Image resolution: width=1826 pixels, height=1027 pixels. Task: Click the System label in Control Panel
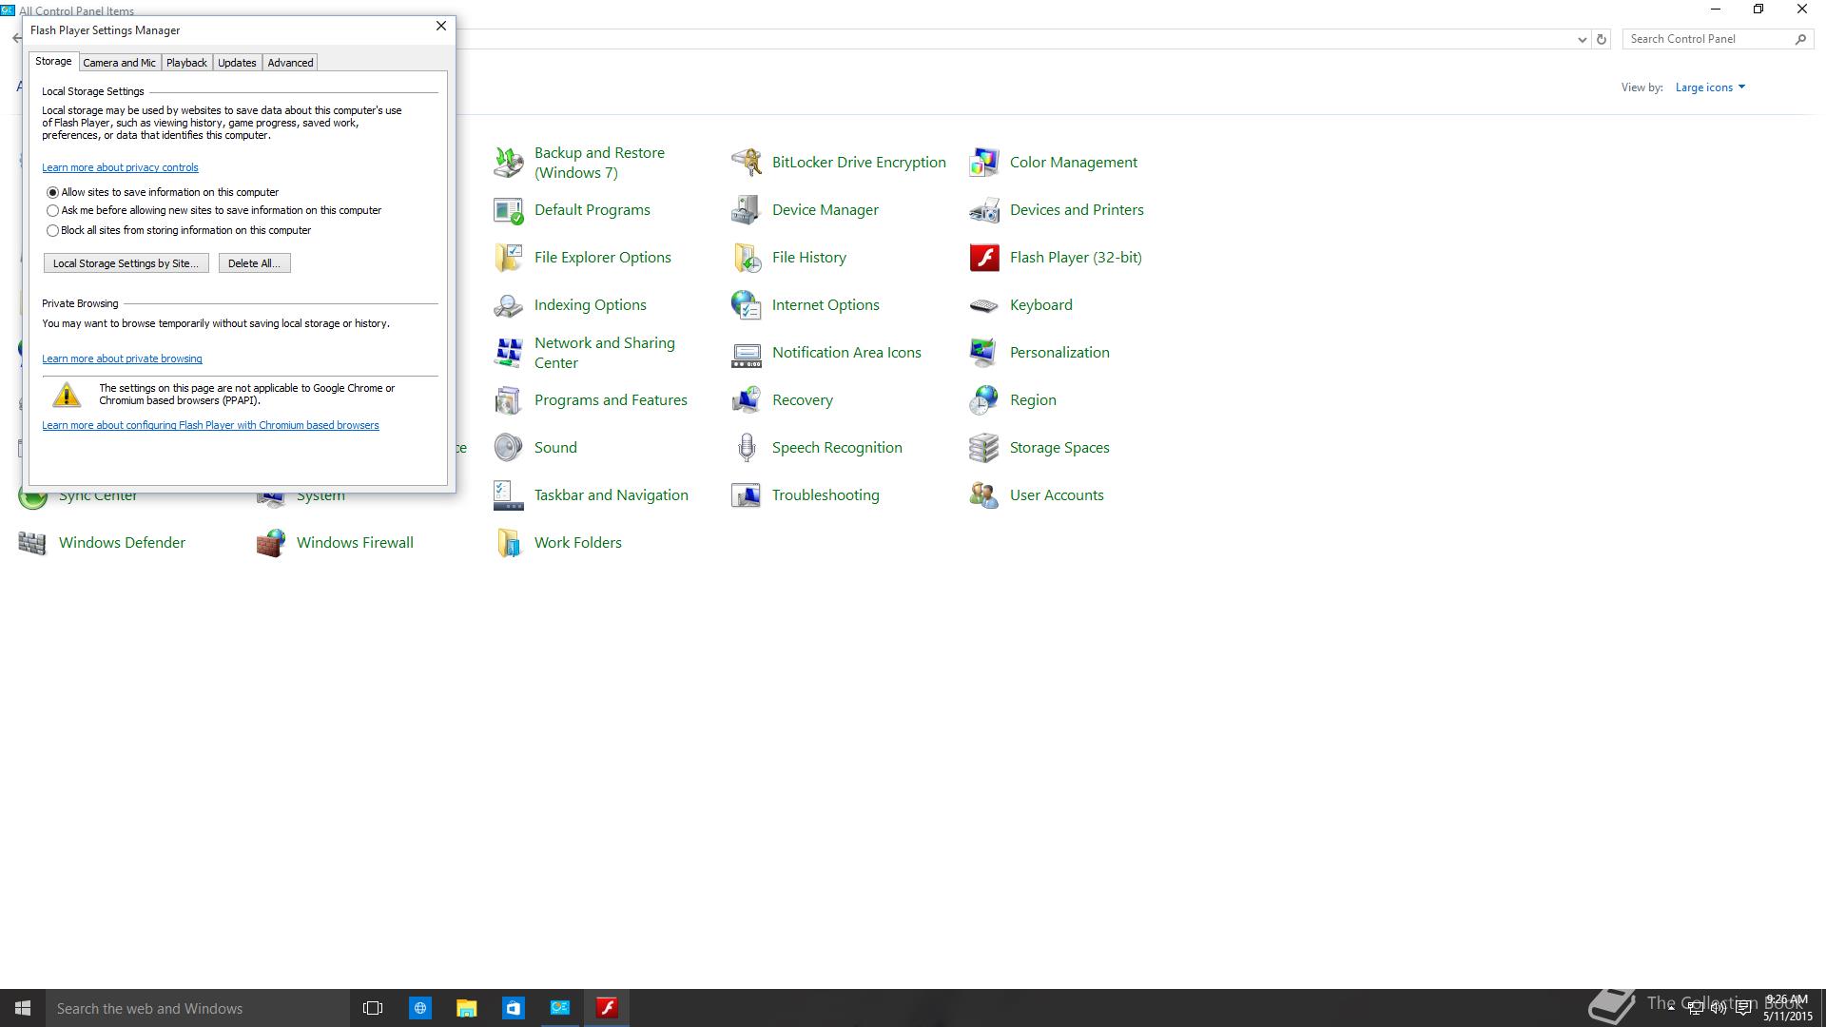(x=321, y=496)
